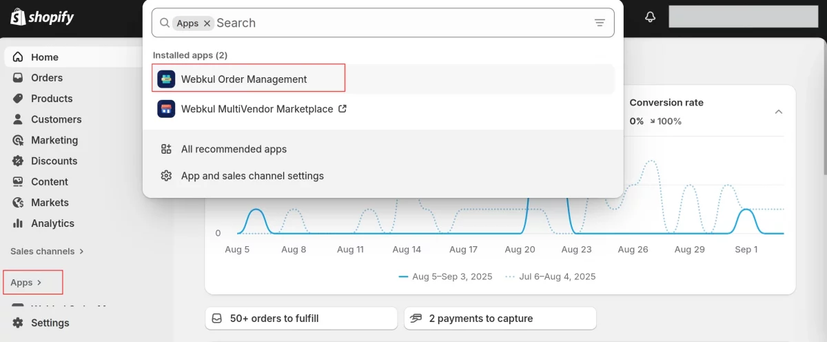Go to Orders in the sidebar
The height and width of the screenshot is (342, 827).
46,78
